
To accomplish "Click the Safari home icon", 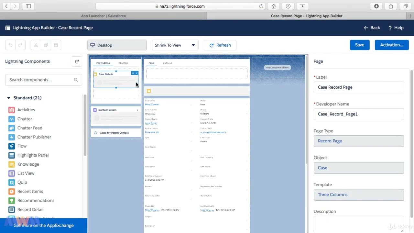I will click(x=274, y=6).
